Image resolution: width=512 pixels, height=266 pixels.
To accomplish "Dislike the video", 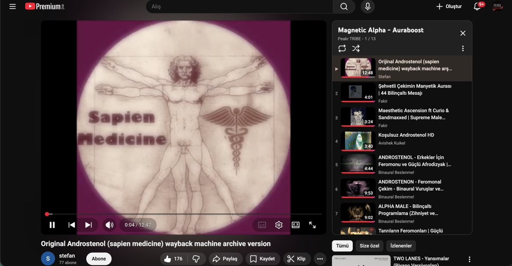I will point(196,259).
